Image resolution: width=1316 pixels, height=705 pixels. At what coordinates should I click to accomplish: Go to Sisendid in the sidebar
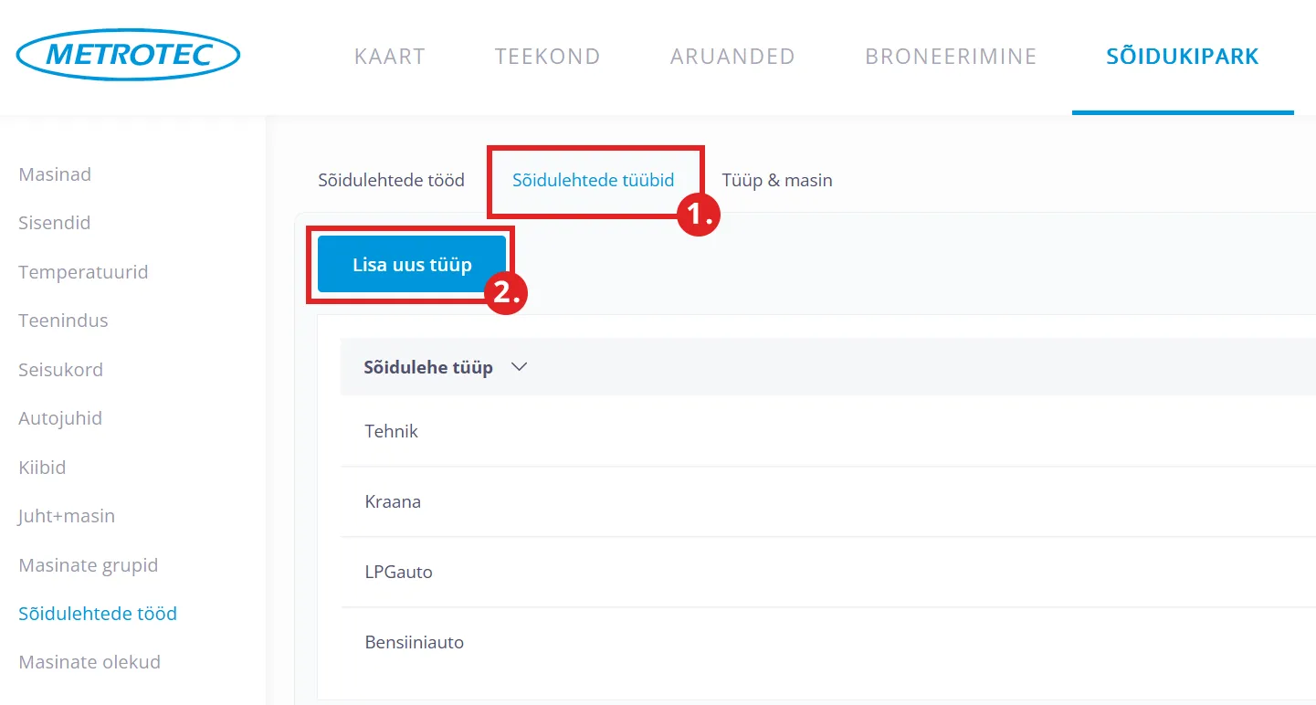click(x=54, y=223)
